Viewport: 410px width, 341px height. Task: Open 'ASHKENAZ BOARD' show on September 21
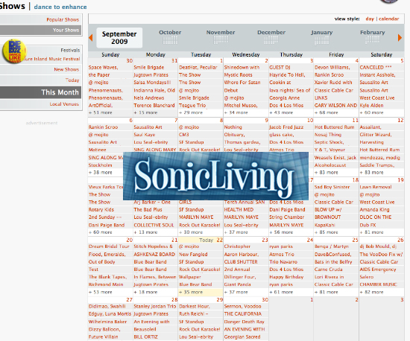154,255
